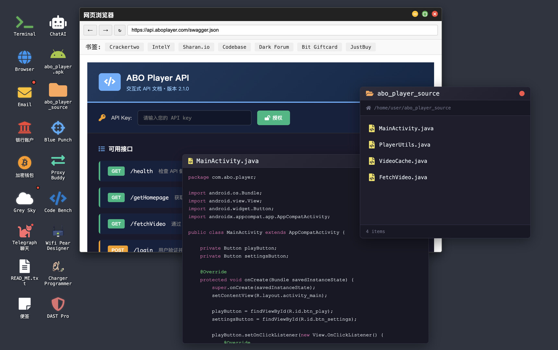Open the Codebase bookmark
The width and height of the screenshot is (558, 350).
click(x=234, y=47)
